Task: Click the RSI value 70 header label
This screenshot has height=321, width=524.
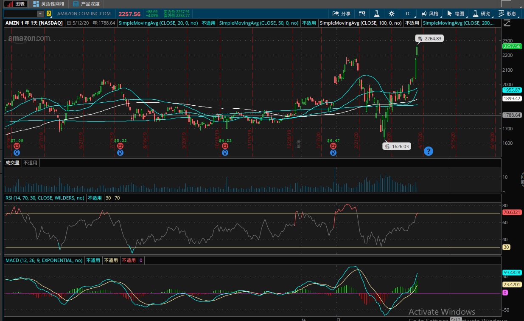Action: (x=117, y=198)
